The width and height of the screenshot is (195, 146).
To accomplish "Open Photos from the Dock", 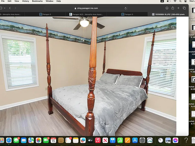I will pos(39,140).
